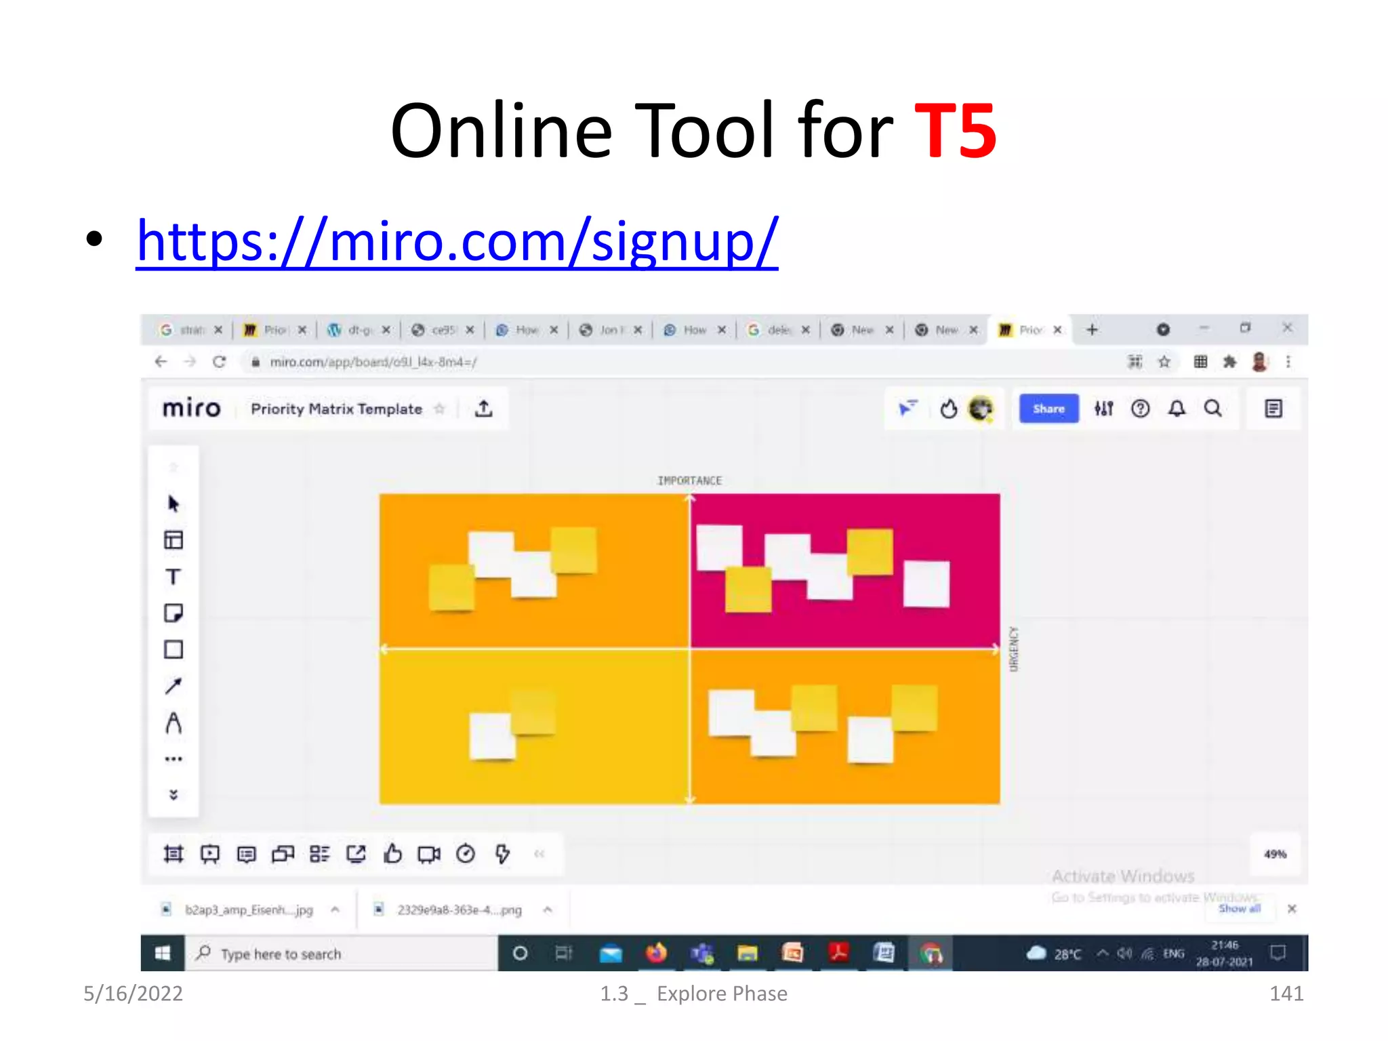Click the 49% zoom level indicator
Viewport: 1388px width, 1041px height.
(x=1275, y=854)
